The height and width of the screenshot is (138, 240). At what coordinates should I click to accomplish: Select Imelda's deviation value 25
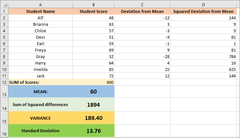[x=142, y=69]
